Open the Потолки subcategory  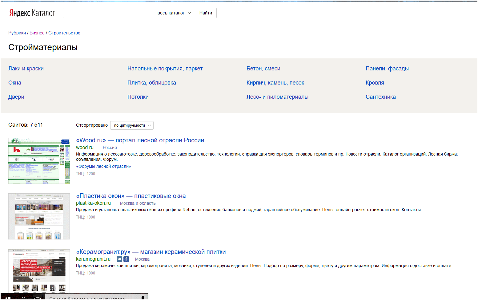point(138,97)
